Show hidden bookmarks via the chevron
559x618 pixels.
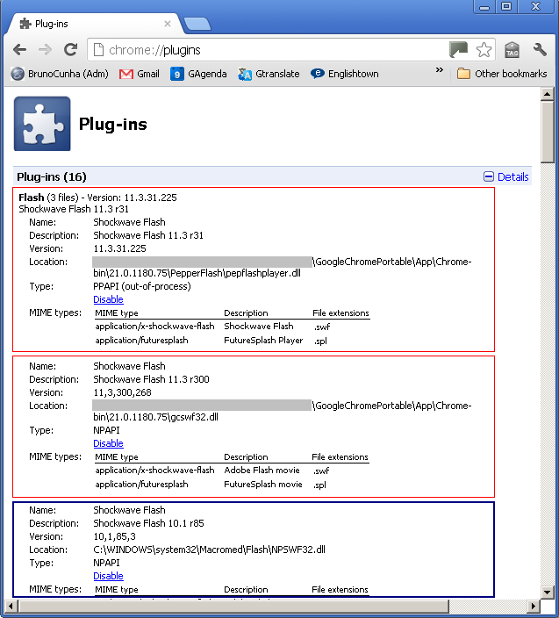click(440, 70)
